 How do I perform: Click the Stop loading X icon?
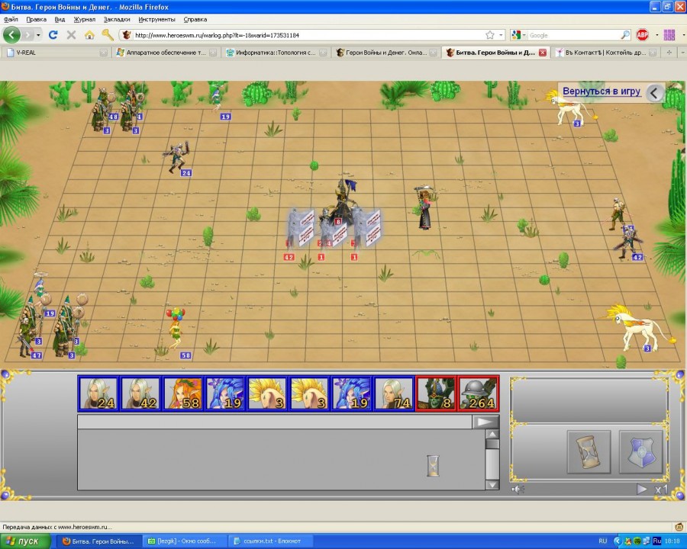[x=71, y=35]
